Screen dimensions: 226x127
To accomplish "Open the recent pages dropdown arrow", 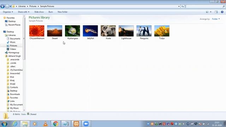I will tap(10, 6).
